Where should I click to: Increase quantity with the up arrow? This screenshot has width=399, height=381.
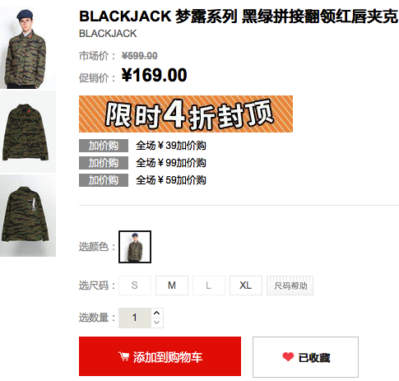pyautogui.click(x=157, y=313)
